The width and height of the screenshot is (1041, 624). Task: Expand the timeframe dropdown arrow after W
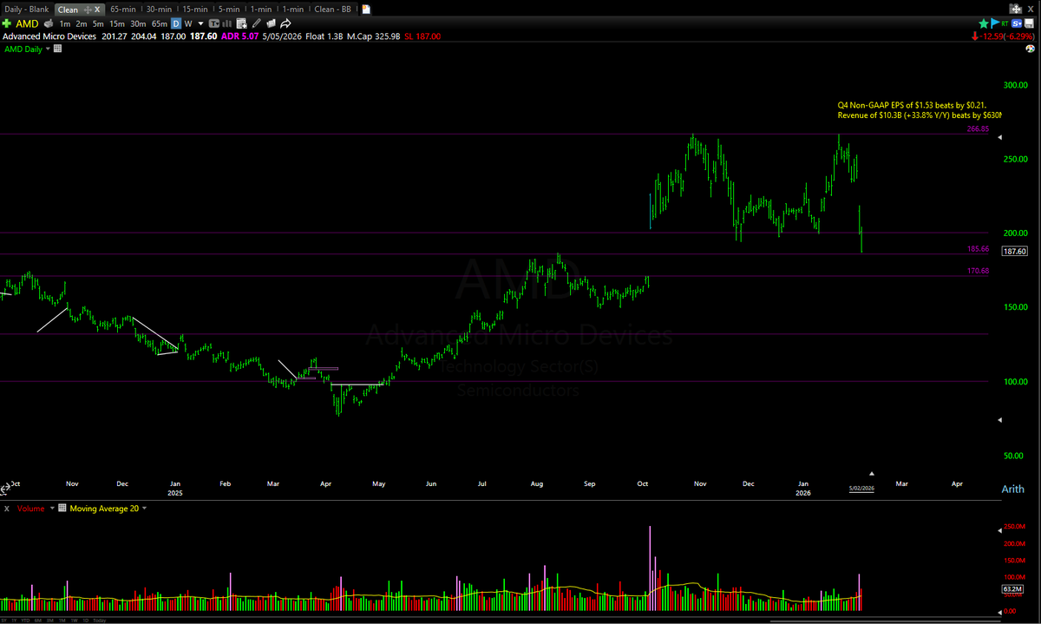point(200,23)
